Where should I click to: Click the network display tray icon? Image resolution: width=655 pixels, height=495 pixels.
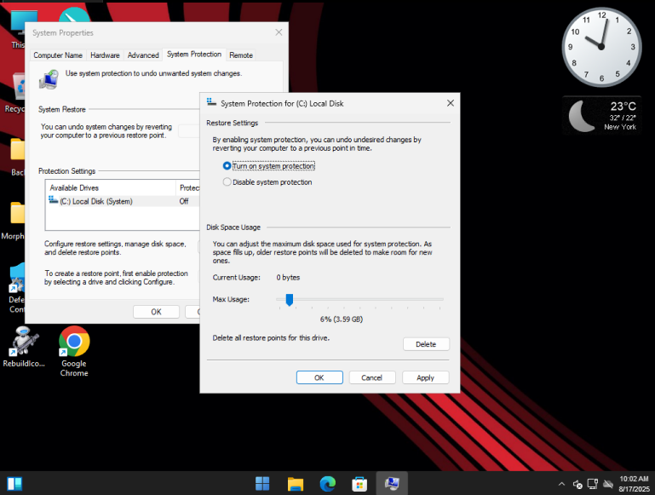point(592,484)
